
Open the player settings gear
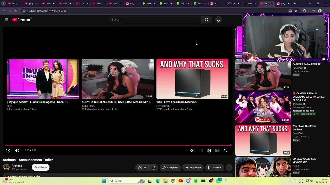209,151
